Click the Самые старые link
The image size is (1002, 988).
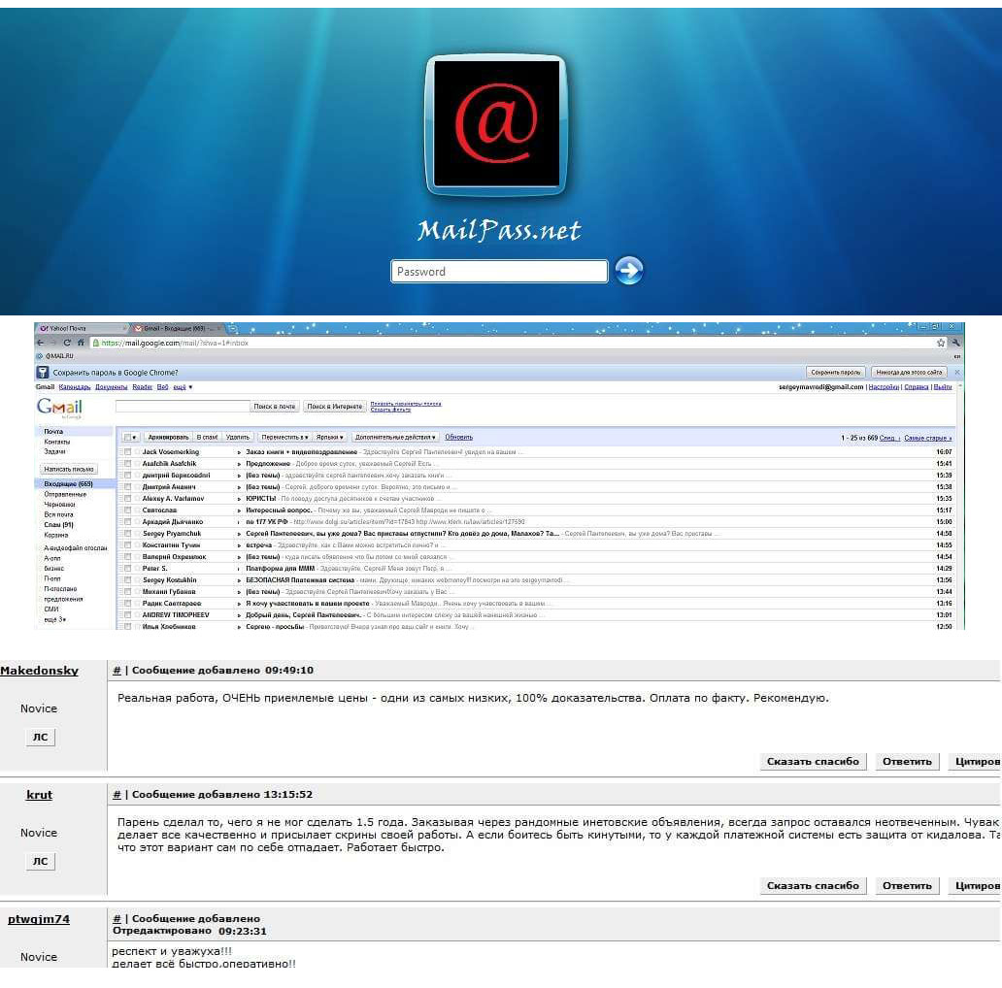coord(928,438)
